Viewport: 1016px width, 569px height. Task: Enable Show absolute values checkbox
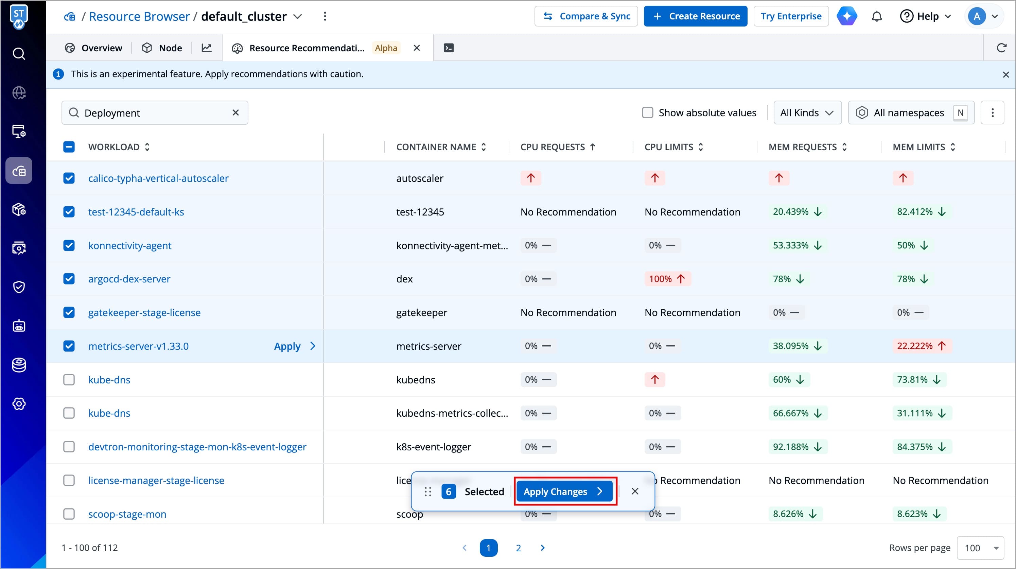click(647, 113)
